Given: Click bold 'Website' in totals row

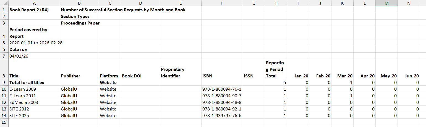Looking at the screenshot, I should [110, 82].
